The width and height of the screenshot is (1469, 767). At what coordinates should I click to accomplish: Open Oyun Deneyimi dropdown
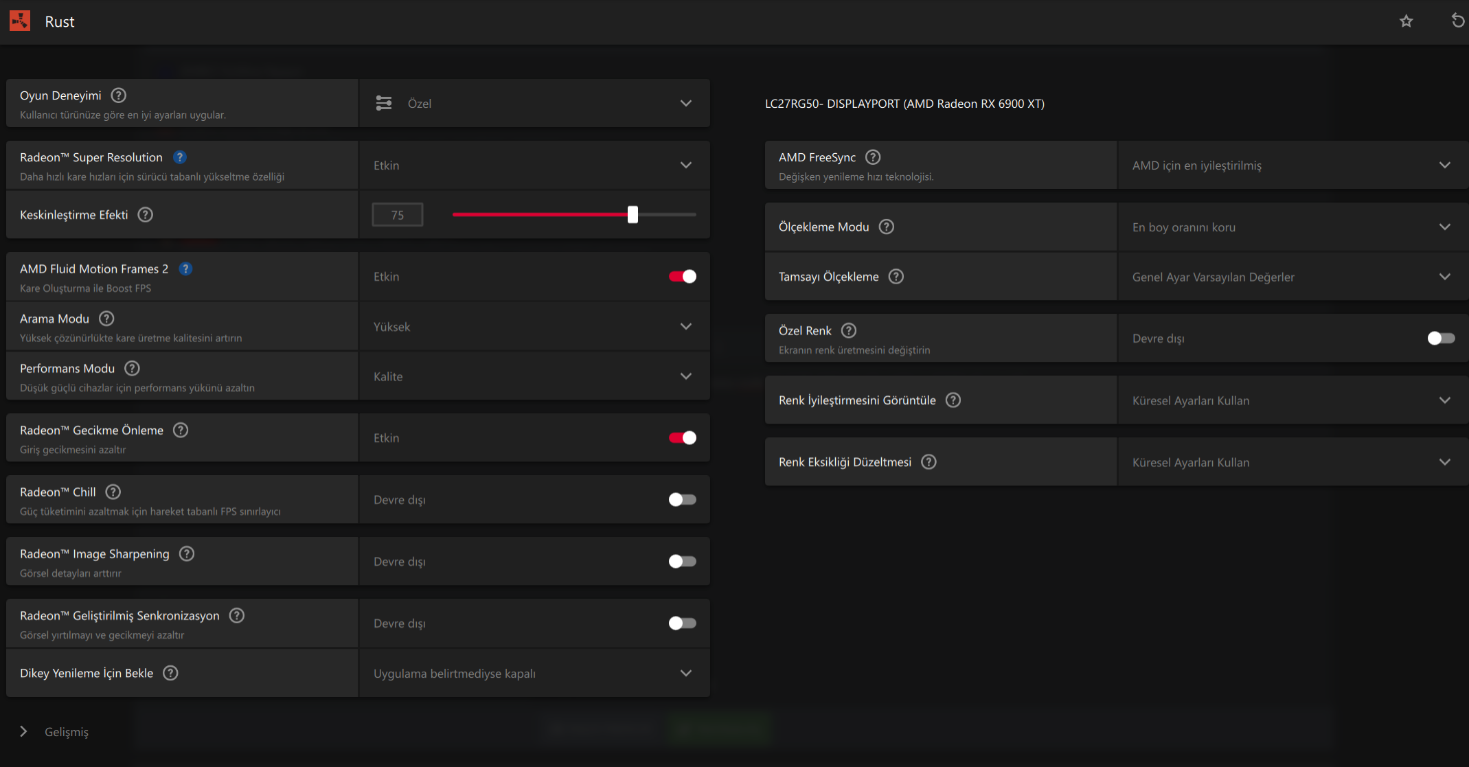coord(534,104)
